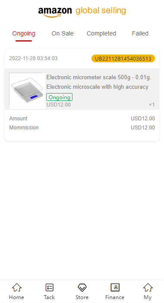The image size is (164, 303).
Task: Switch to the Ongoing tab
Action: 24,33
